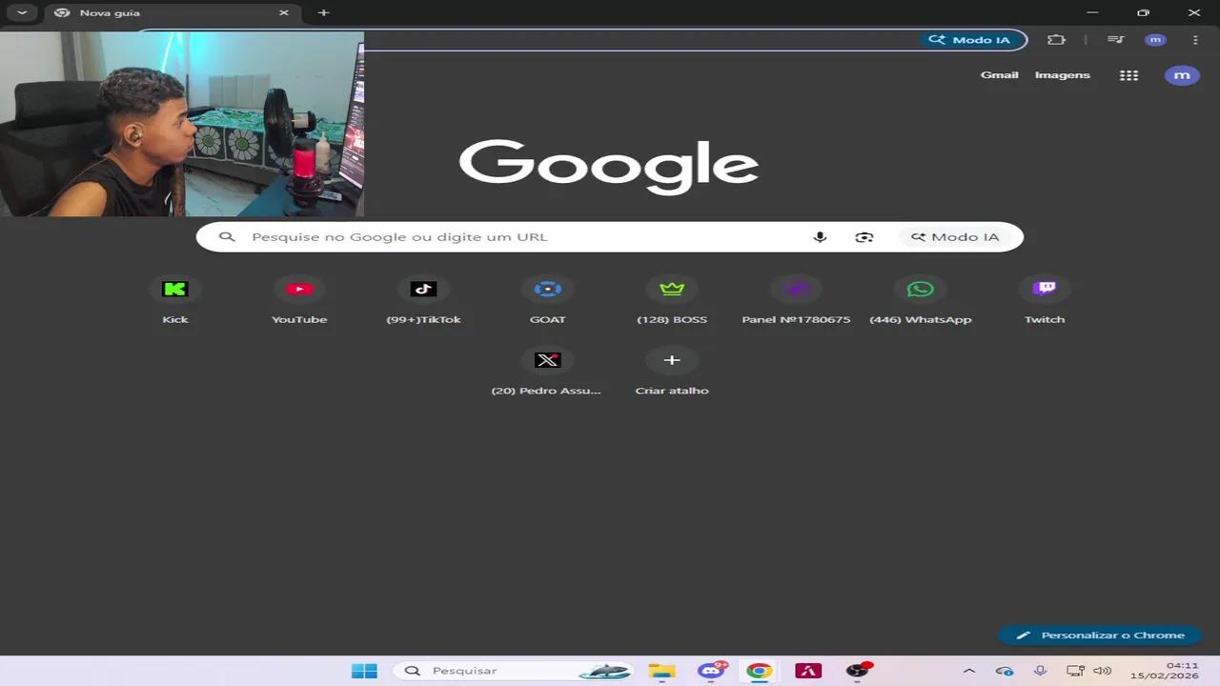Open the Kick shortcut
This screenshot has height=686, width=1220.
pyautogui.click(x=175, y=288)
